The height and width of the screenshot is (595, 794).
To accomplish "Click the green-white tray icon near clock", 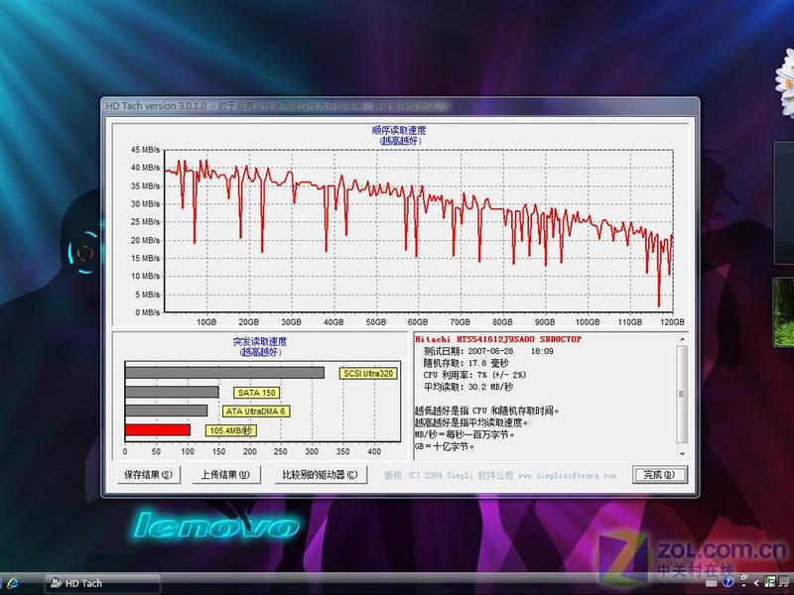I will [x=770, y=582].
